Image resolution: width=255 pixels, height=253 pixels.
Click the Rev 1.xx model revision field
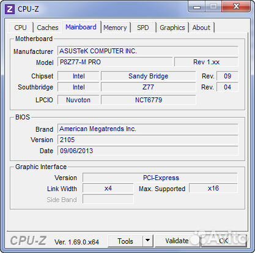tap(206, 62)
